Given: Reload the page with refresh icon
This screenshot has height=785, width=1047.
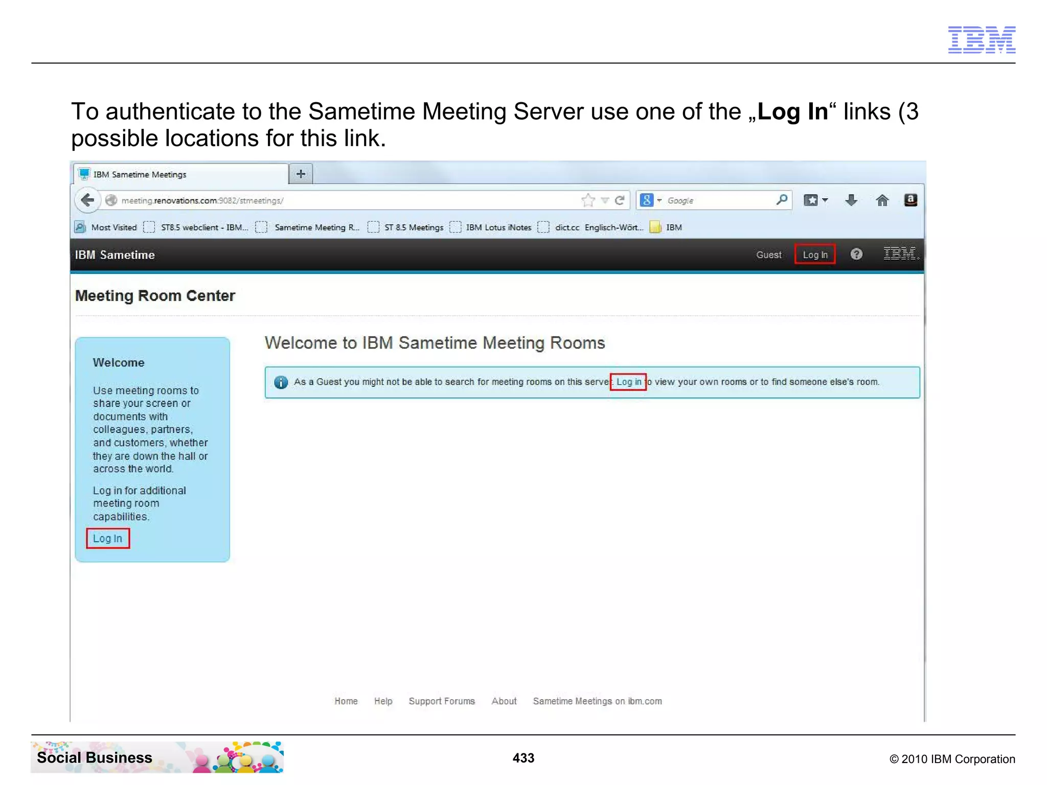Looking at the screenshot, I should (620, 200).
